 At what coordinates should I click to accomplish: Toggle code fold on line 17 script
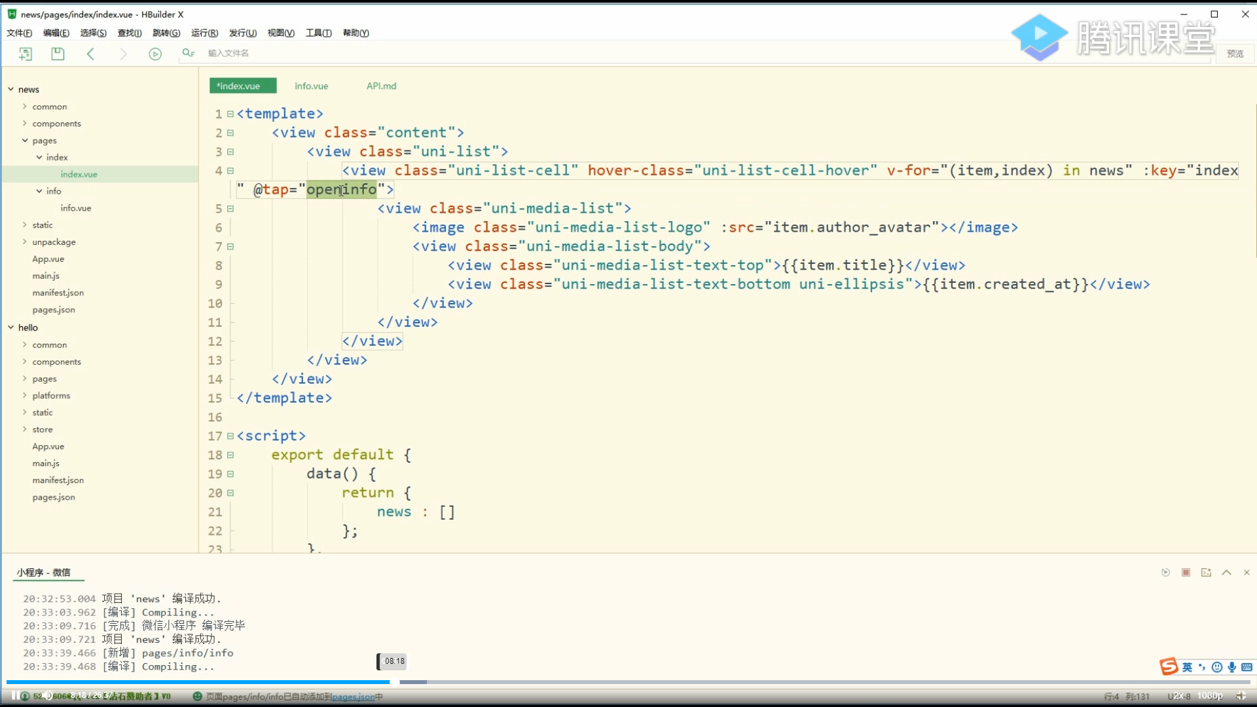pos(230,436)
